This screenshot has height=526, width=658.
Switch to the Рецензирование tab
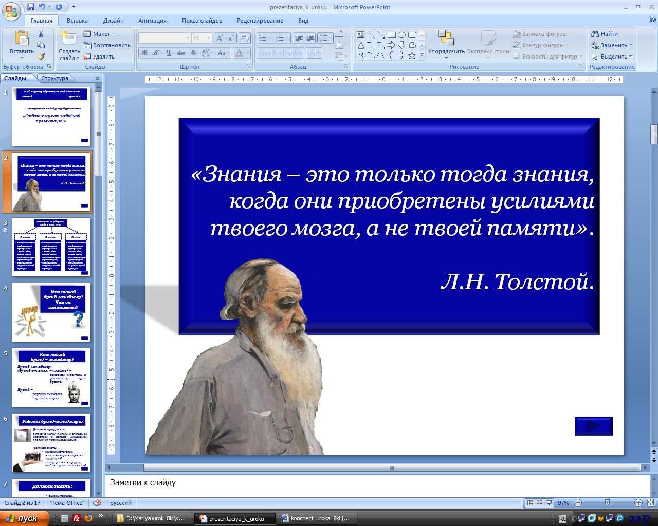[x=260, y=21]
